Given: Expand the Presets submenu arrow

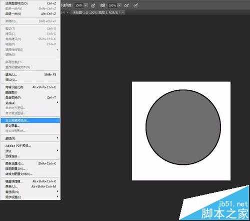Looking at the screenshot, I should click(x=57, y=151).
